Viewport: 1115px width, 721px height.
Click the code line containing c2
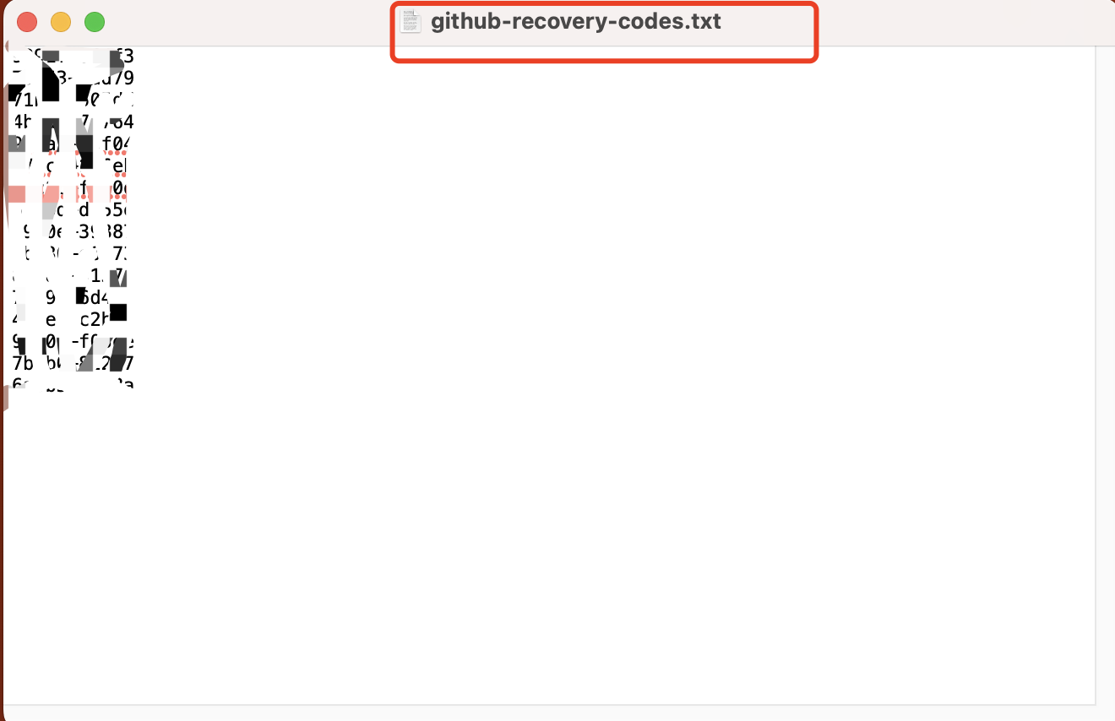72,320
